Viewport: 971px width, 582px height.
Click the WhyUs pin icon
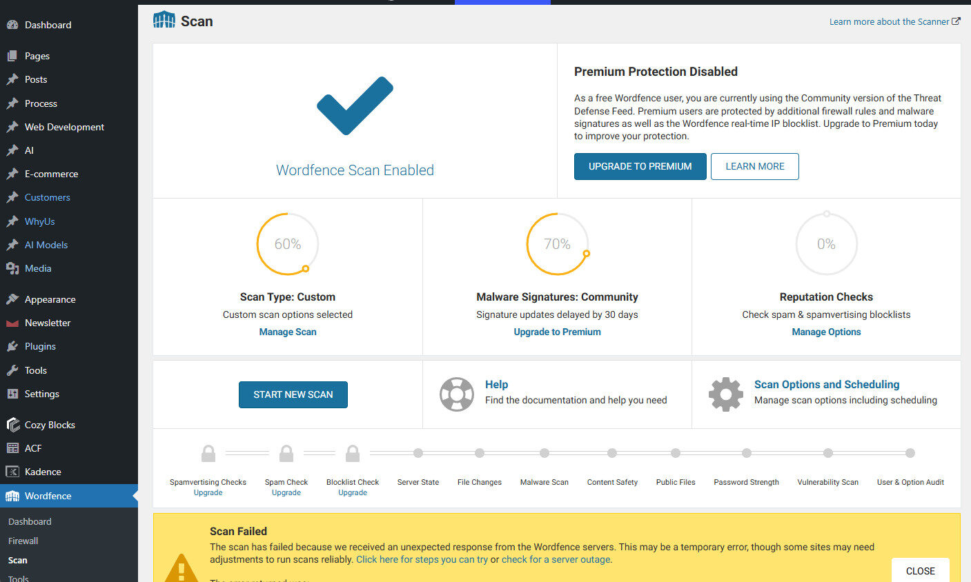[x=12, y=221]
